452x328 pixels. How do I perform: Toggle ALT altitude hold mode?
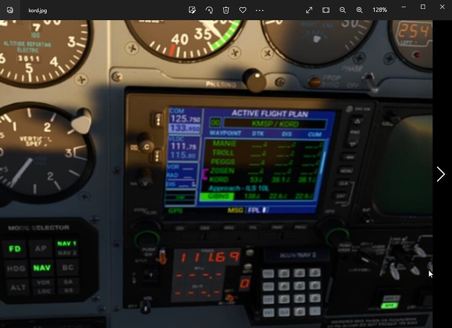click(x=18, y=286)
